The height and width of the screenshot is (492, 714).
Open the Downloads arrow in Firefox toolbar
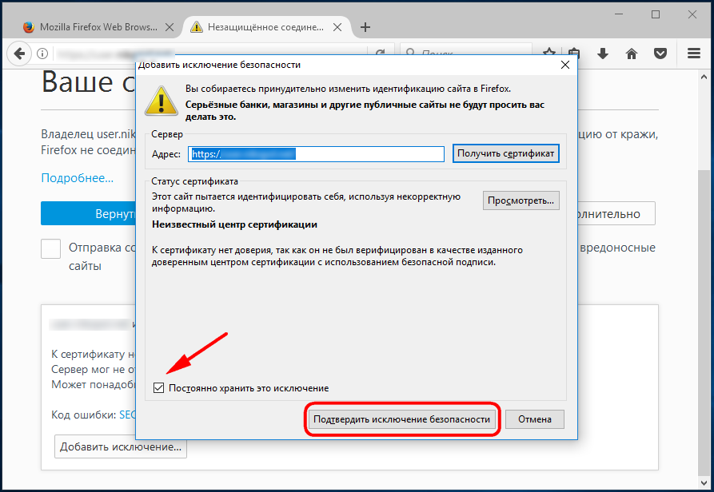[603, 54]
